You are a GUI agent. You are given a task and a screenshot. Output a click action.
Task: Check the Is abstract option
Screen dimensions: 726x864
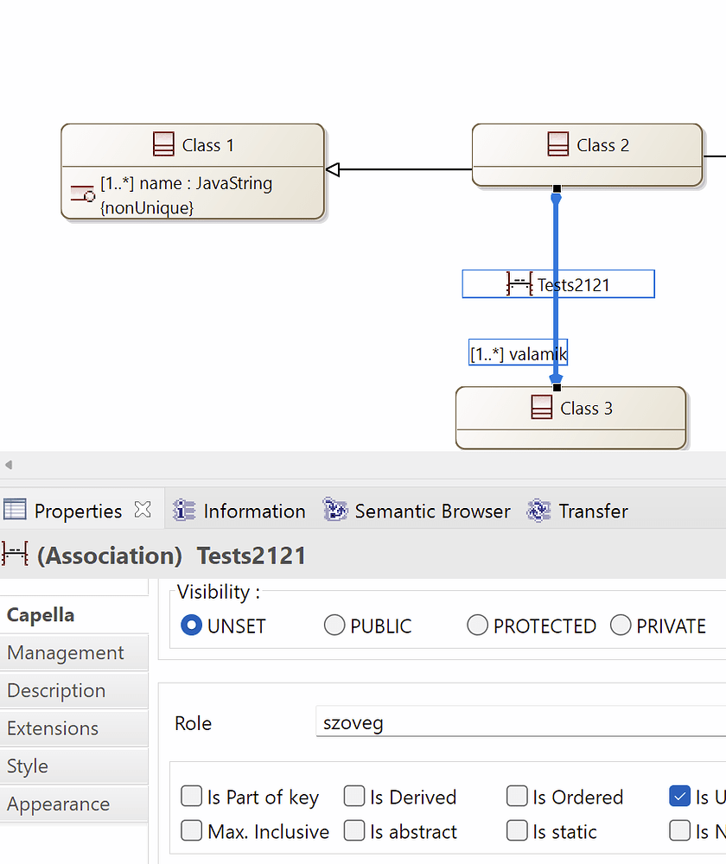[x=353, y=831]
